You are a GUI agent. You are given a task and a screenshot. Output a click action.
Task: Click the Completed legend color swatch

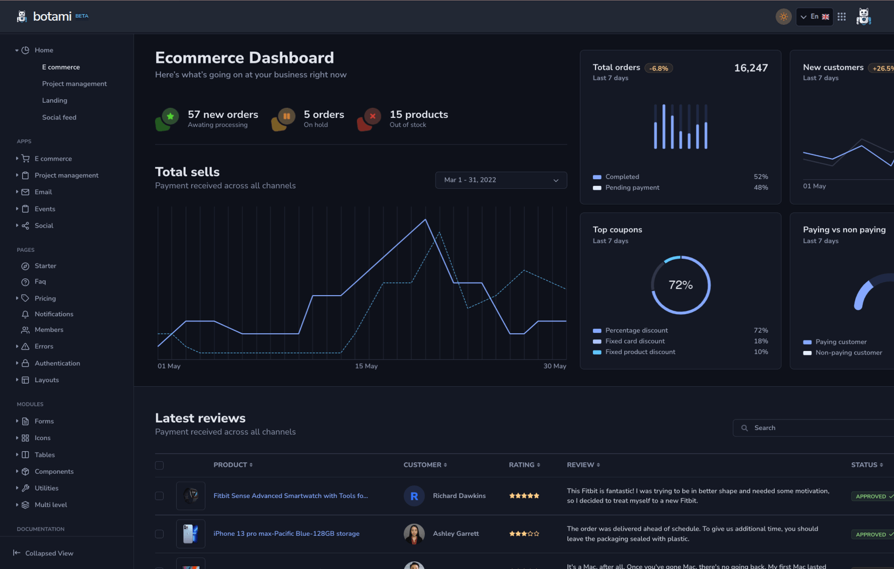pos(597,177)
